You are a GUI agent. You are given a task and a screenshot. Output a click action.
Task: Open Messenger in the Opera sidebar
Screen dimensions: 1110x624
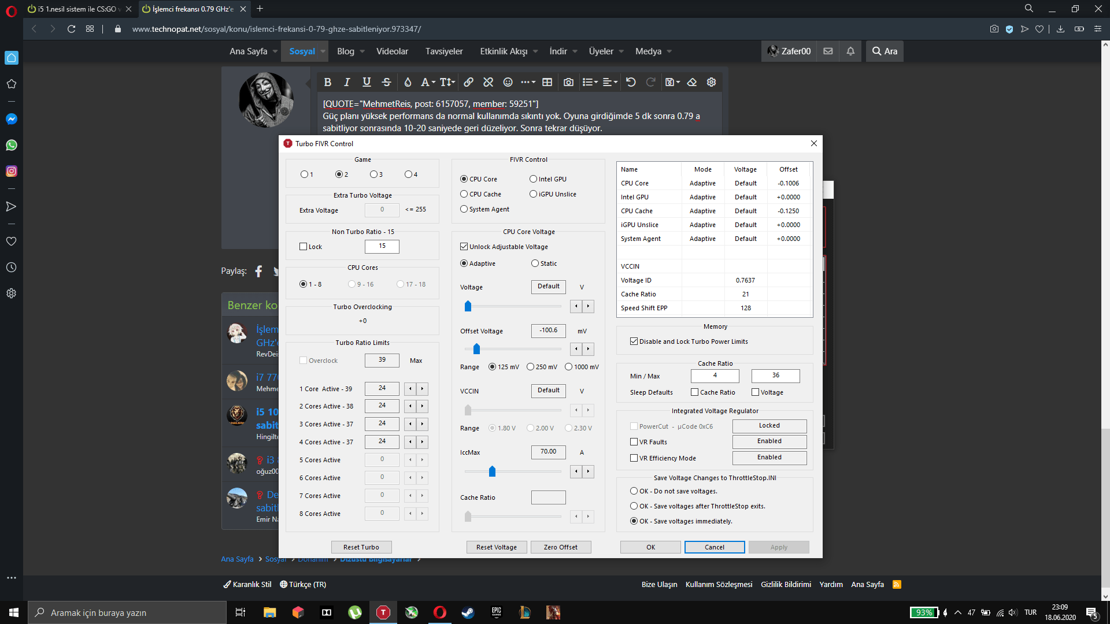(11, 119)
